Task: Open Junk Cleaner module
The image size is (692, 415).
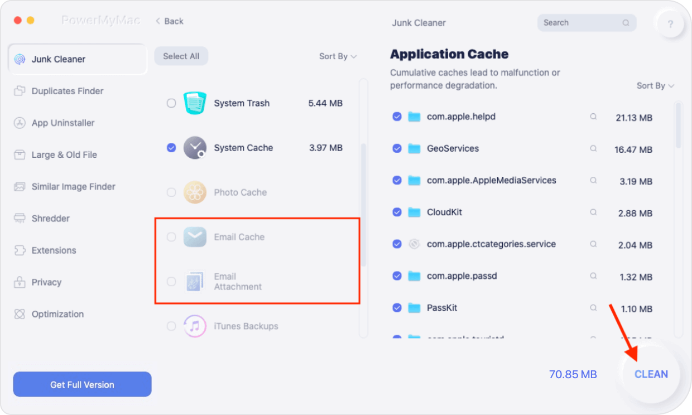Action: click(78, 59)
